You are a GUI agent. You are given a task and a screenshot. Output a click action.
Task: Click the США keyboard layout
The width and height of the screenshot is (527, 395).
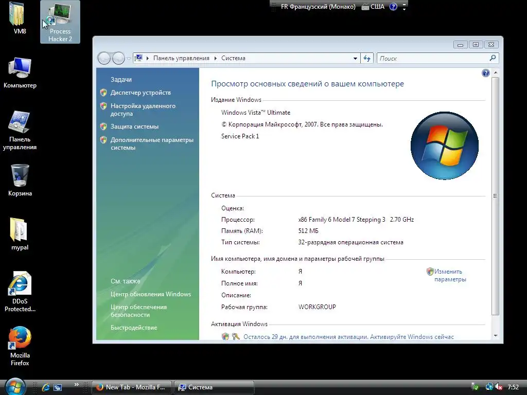pyautogui.click(x=373, y=6)
